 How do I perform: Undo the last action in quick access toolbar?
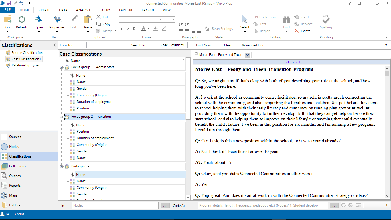click(21, 3)
